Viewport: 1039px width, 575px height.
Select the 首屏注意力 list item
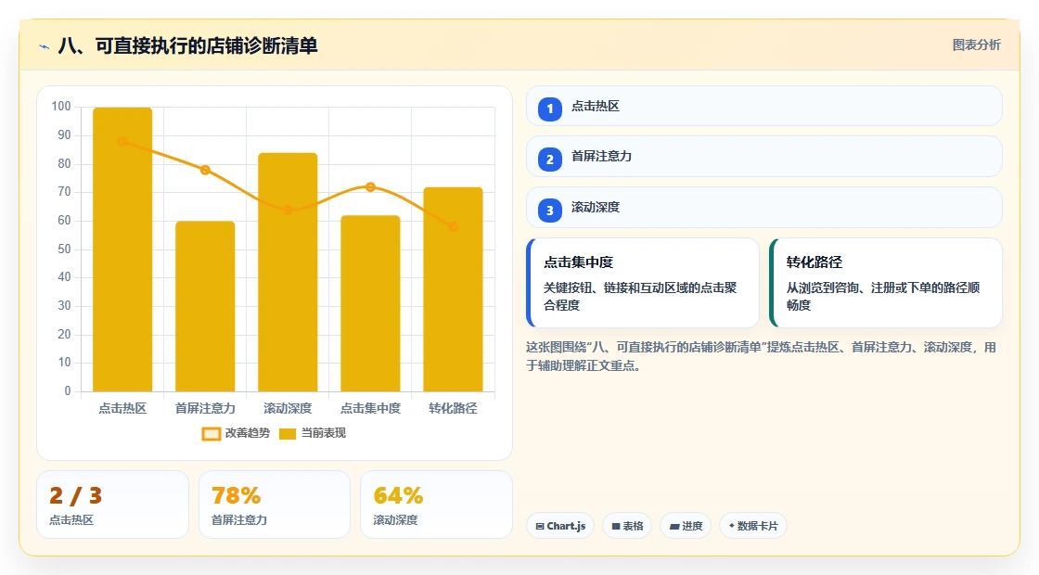[x=764, y=157]
